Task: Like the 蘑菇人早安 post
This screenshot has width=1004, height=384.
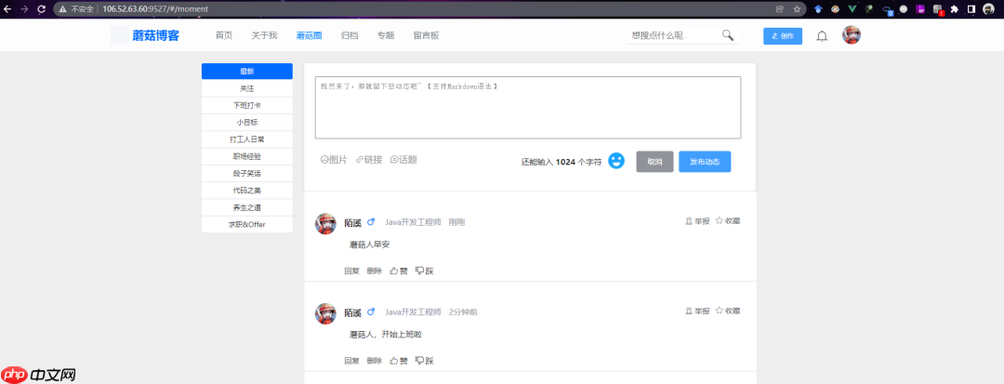Action: pos(399,271)
